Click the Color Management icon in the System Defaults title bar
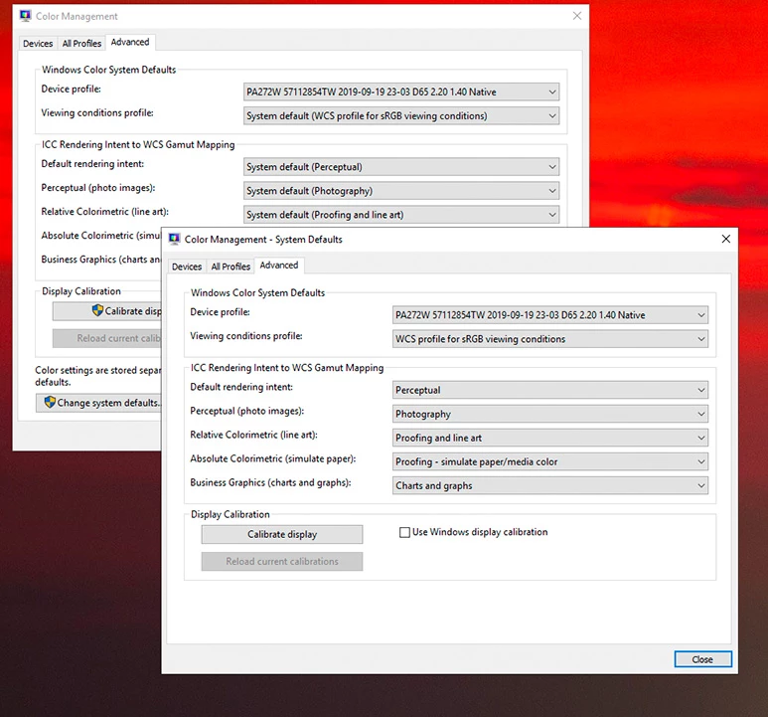The image size is (768, 717). coord(175,239)
